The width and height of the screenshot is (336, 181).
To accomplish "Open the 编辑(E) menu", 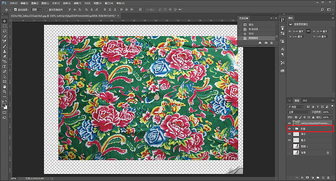I will coord(24,3).
